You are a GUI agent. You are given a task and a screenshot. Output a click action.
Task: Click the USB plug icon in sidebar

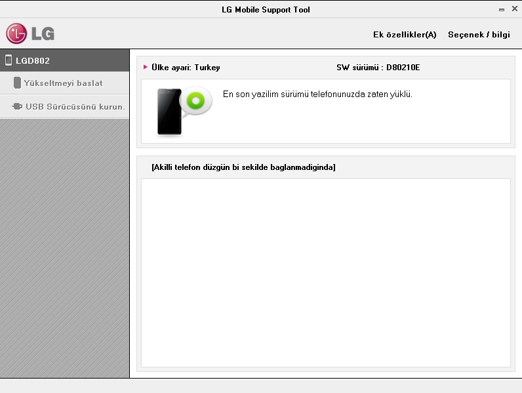(x=17, y=106)
